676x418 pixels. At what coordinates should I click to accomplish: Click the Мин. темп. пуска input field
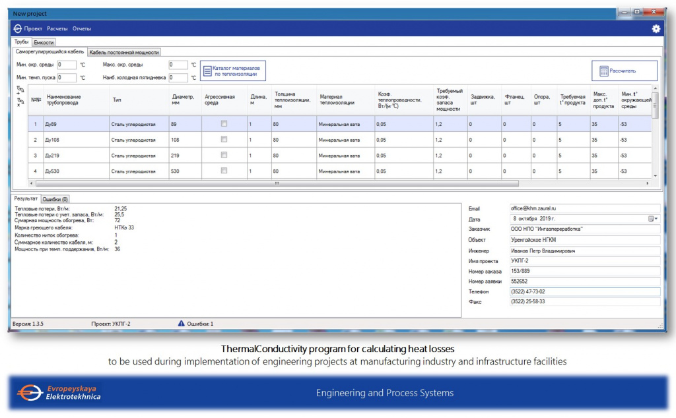tap(67, 78)
